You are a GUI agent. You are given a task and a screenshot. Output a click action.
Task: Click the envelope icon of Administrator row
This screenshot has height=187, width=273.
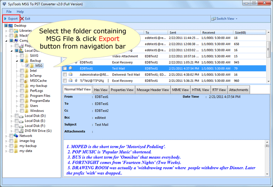71,74
